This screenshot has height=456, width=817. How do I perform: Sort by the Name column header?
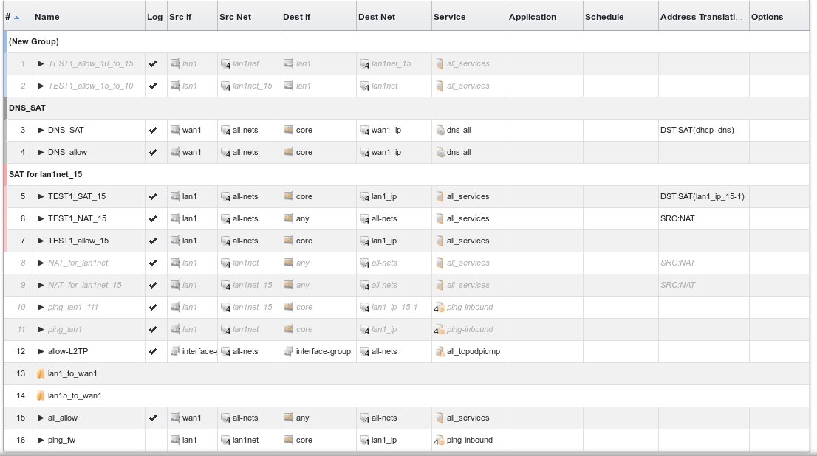tap(47, 17)
